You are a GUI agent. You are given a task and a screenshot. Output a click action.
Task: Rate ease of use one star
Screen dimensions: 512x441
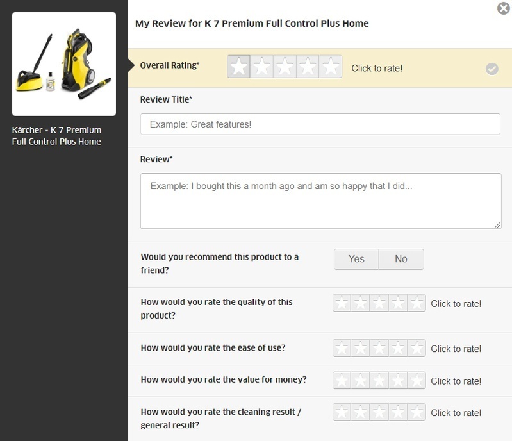(x=342, y=348)
